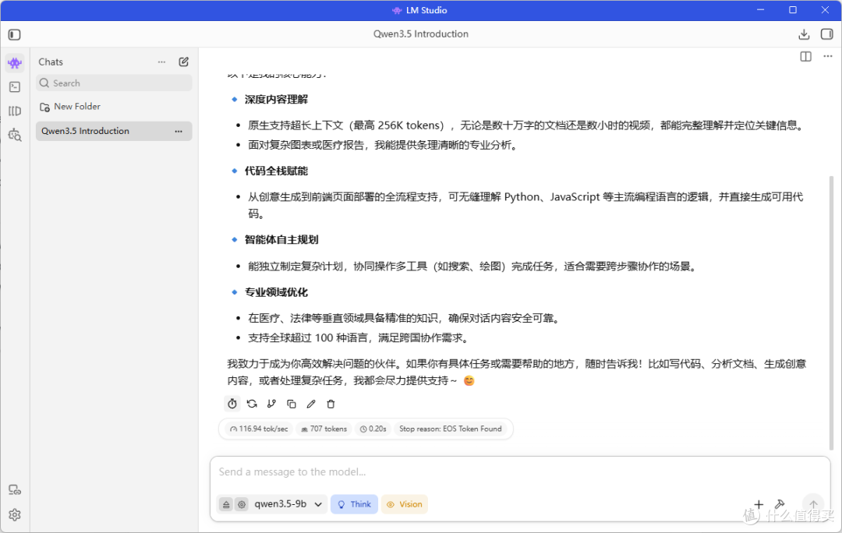Image resolution: width=842 pixels, height=533 pixels.
Task: Click the line mentioning Python、JavaScript
Action: tap(525, 205)
